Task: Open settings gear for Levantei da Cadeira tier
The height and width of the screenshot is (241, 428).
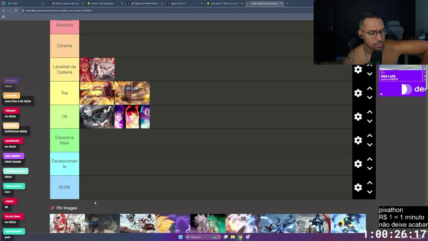Action: point(358,70)
